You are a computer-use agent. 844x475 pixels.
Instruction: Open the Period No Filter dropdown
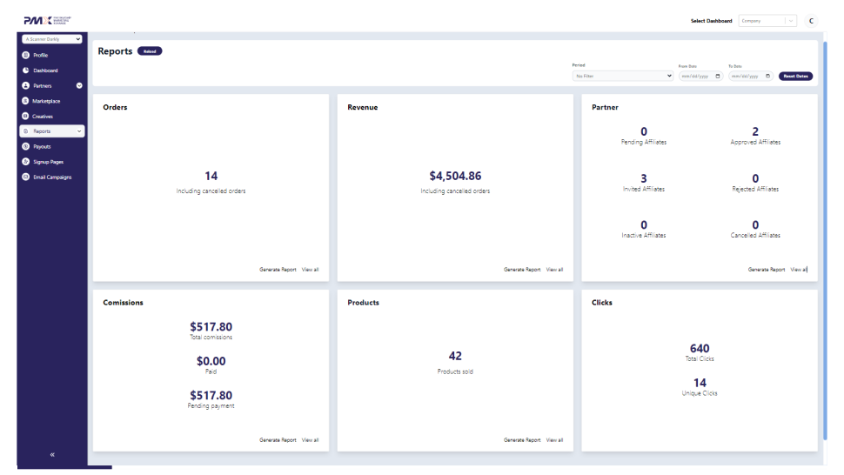pyautogui.click(x=622, y=76)
